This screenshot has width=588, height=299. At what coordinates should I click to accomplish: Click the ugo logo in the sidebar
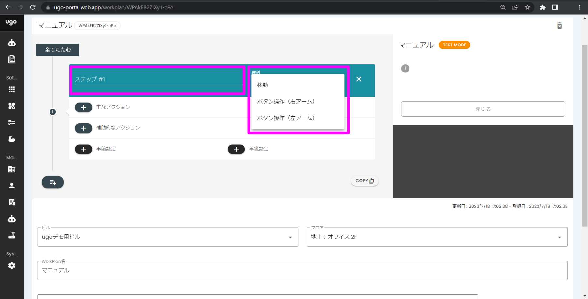tap(12, 22)
